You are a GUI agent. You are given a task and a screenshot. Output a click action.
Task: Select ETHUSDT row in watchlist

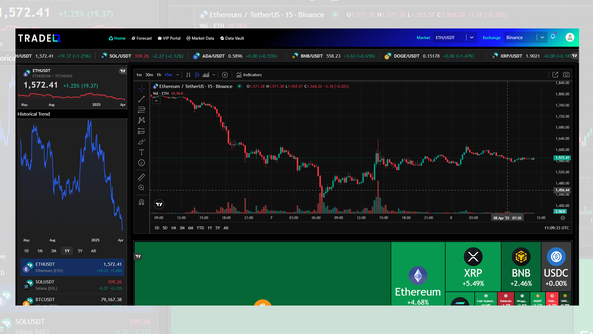pyautogui.click(x=72, y=267)
